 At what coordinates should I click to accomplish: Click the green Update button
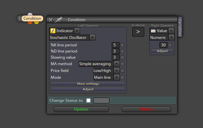[x=81, y=109]
